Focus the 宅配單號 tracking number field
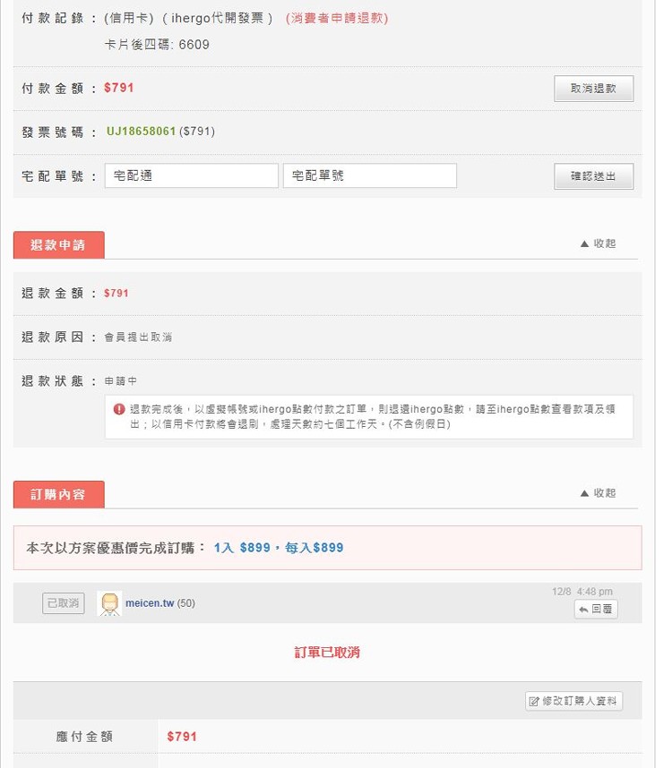The height and width of the screenshot is (768, 672). tap(369, 175)
